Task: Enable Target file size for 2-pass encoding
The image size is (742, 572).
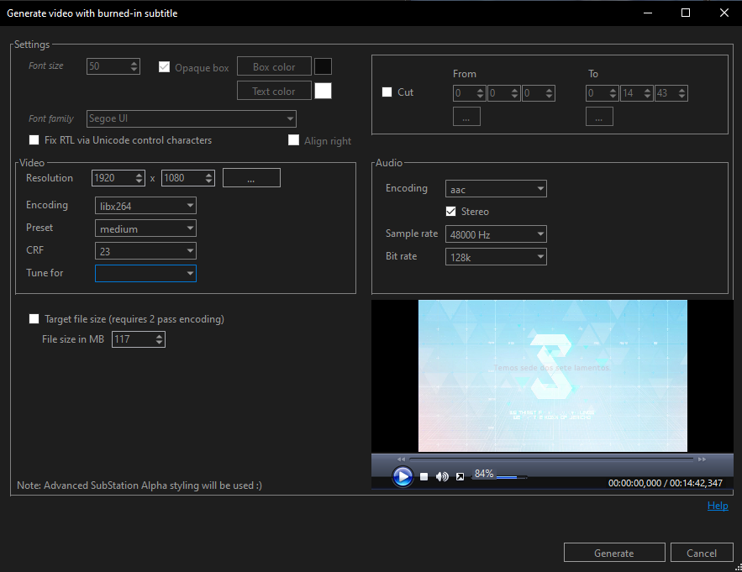Action: [34, 318]
